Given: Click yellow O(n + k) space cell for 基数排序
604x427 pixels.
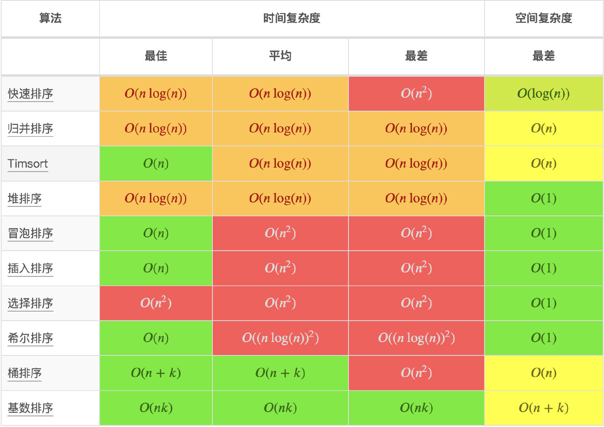Looking at the screenshot, I should (x=544, y=408).
